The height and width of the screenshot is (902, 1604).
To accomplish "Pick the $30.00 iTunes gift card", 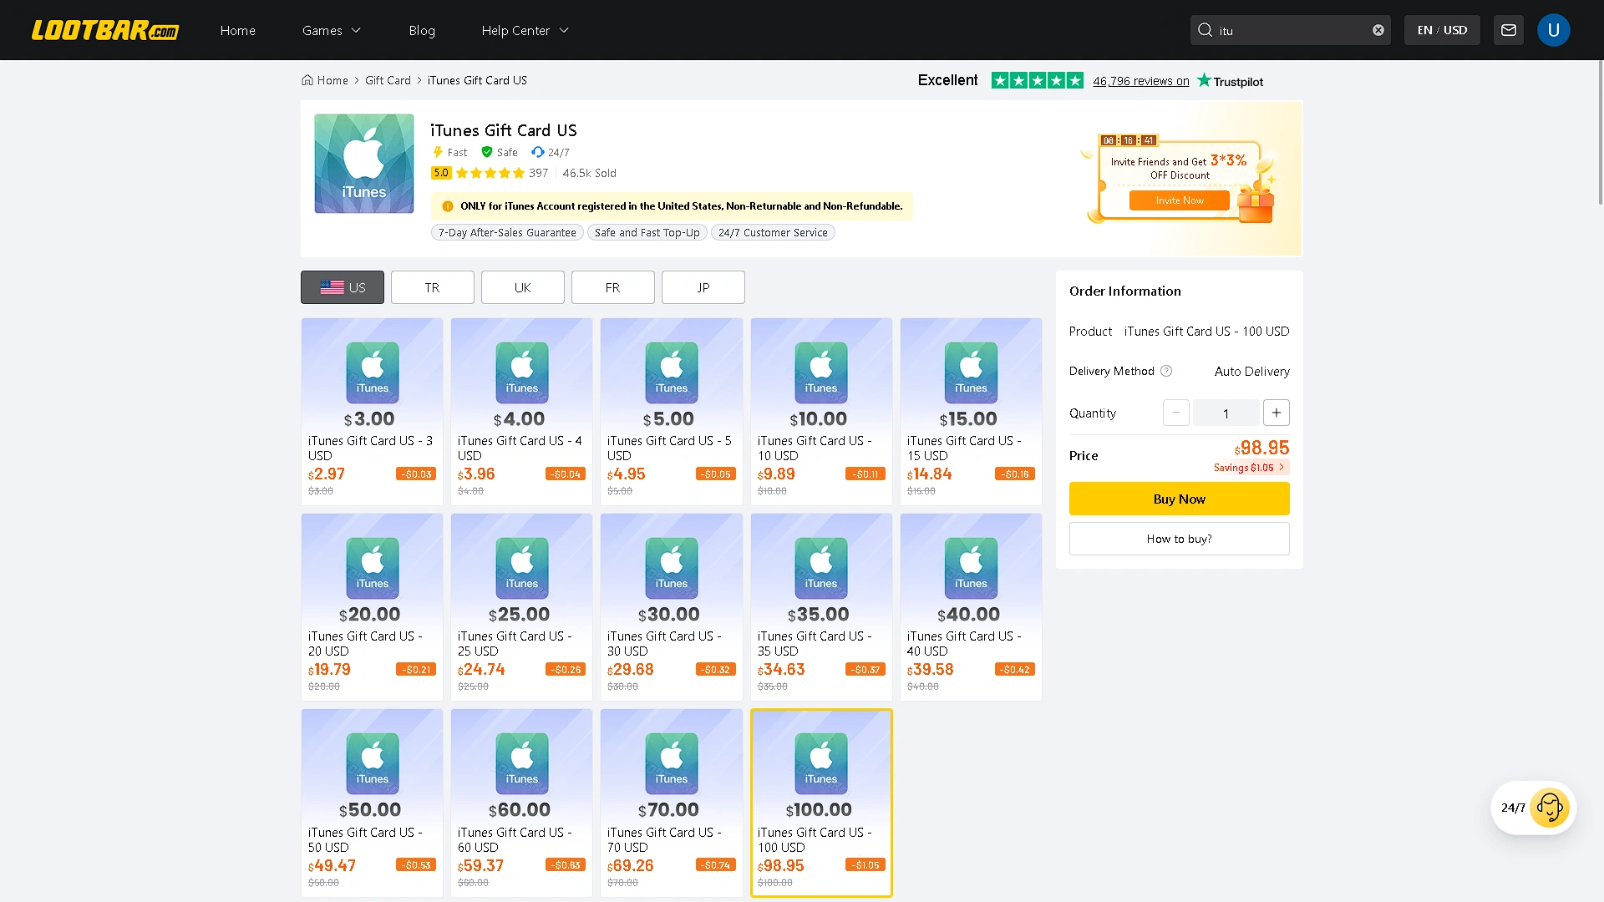I will pyautogui.click(x=671, y=607).
